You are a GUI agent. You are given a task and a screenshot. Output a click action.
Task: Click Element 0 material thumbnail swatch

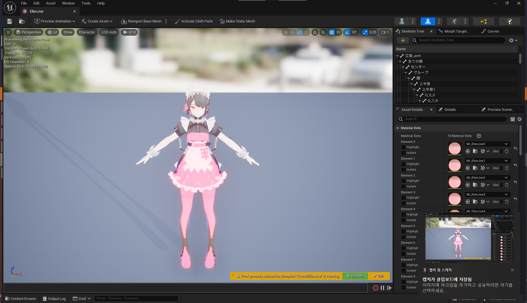(455, 148)
